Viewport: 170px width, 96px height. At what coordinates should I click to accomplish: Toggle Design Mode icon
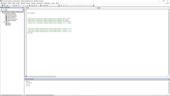click(29, 5)
